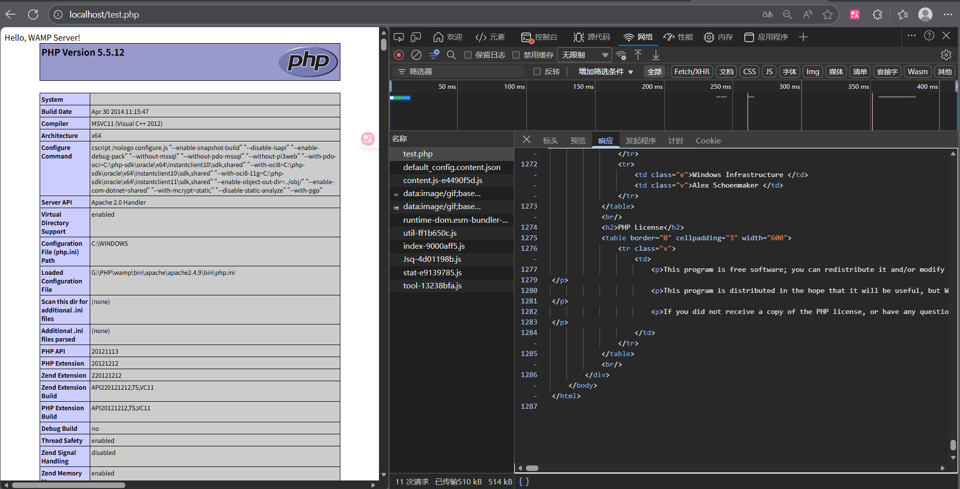Switch to the 元素 tab in DevTools
This screenshot has width=960, height=489.
click(x=490, y=37)
